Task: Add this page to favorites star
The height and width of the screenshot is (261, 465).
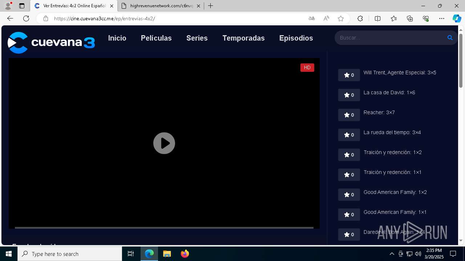Action: click(341, 18)
